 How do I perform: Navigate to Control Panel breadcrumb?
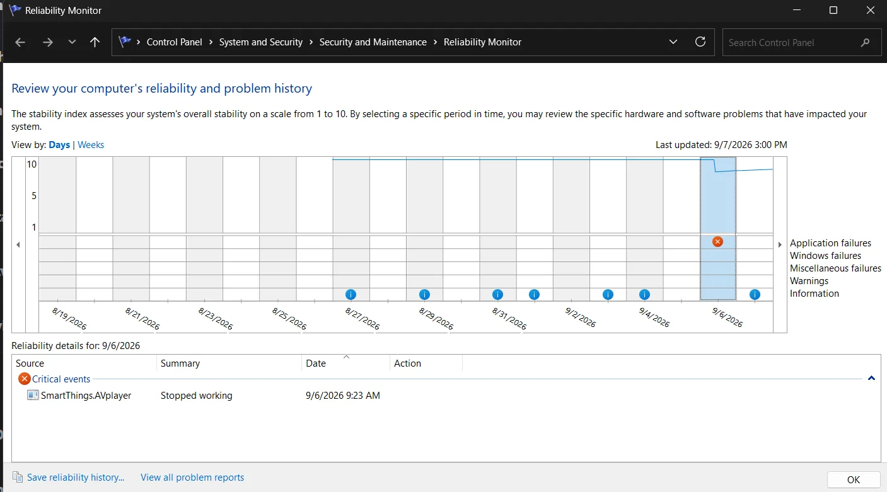click(175, 42)
